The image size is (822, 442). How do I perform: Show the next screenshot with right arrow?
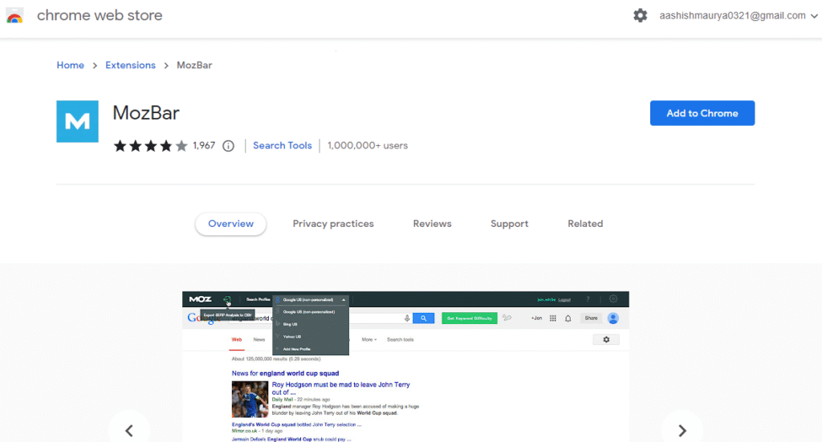pyautogui.click(x=682, y=431)
